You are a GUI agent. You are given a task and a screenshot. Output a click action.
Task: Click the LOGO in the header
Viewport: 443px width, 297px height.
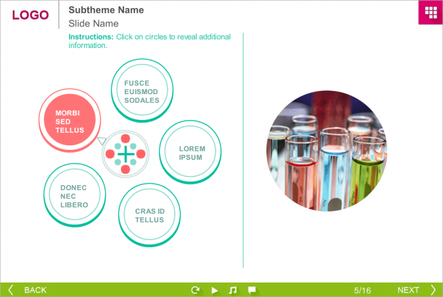click(30, 15)
